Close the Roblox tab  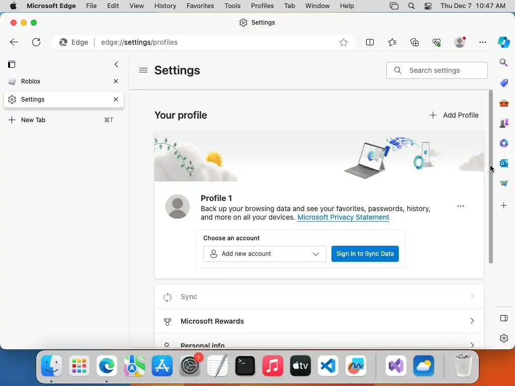click(116, 81)
